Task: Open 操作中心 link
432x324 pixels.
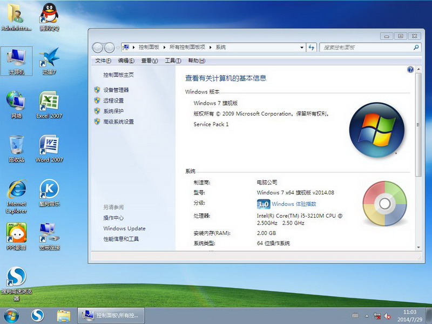Action: [x=113, y=218]
